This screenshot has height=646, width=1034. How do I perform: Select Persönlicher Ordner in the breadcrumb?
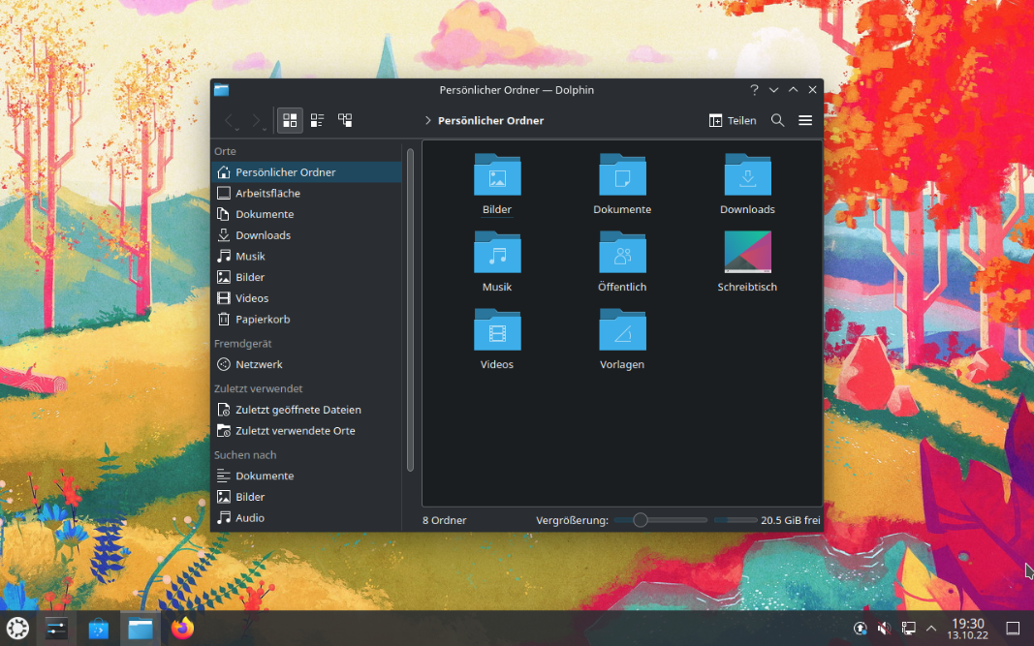tap(491, 120)
